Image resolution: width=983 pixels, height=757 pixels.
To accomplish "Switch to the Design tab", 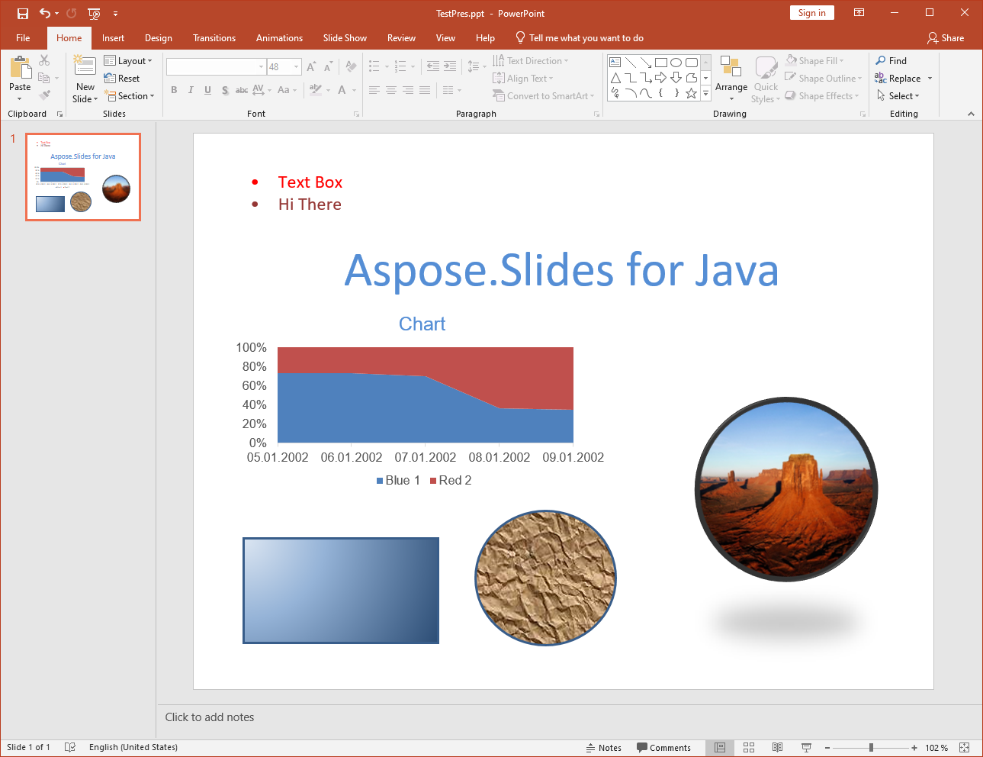I will click(x=159, y=38).
